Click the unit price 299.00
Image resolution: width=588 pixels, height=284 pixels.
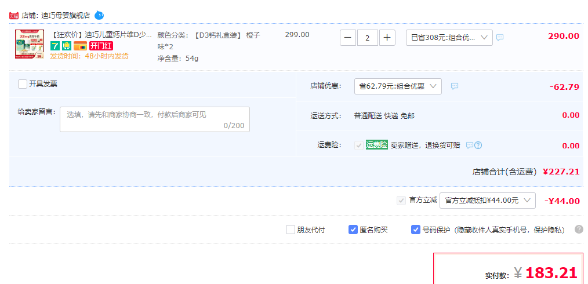297,35
